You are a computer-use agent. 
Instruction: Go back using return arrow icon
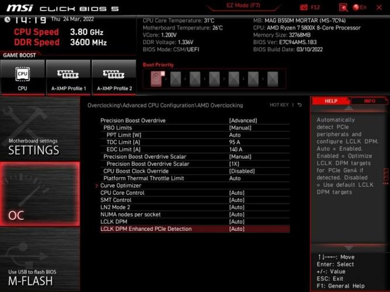300,105
